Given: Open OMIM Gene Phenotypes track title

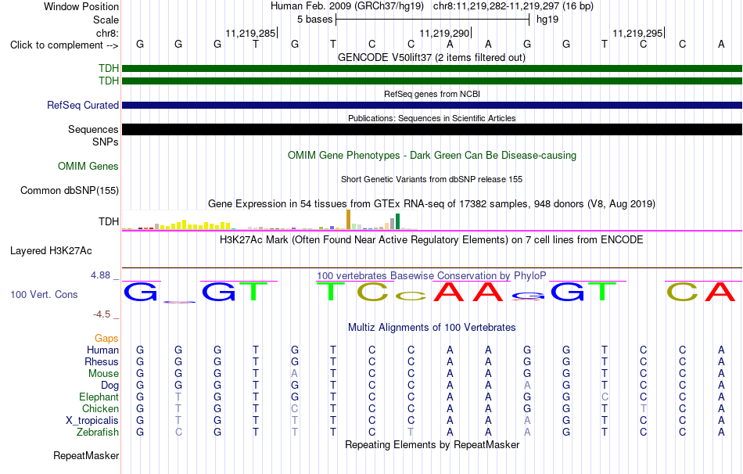Looking at the screenshot, I should click(x=432, y=155).
